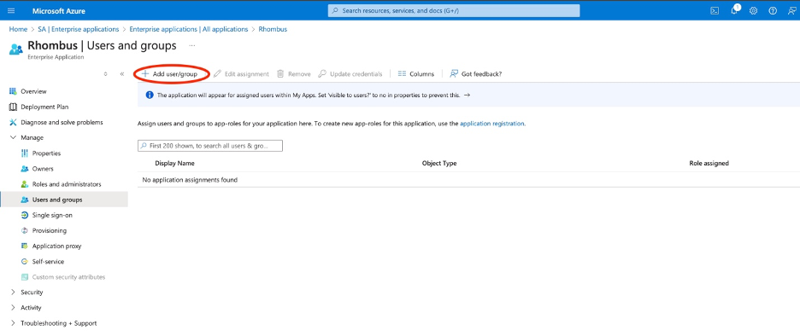The width and height of the screenshot is (800, 336).
Task: Open the Columns chooser
Action: click(416, 74)
